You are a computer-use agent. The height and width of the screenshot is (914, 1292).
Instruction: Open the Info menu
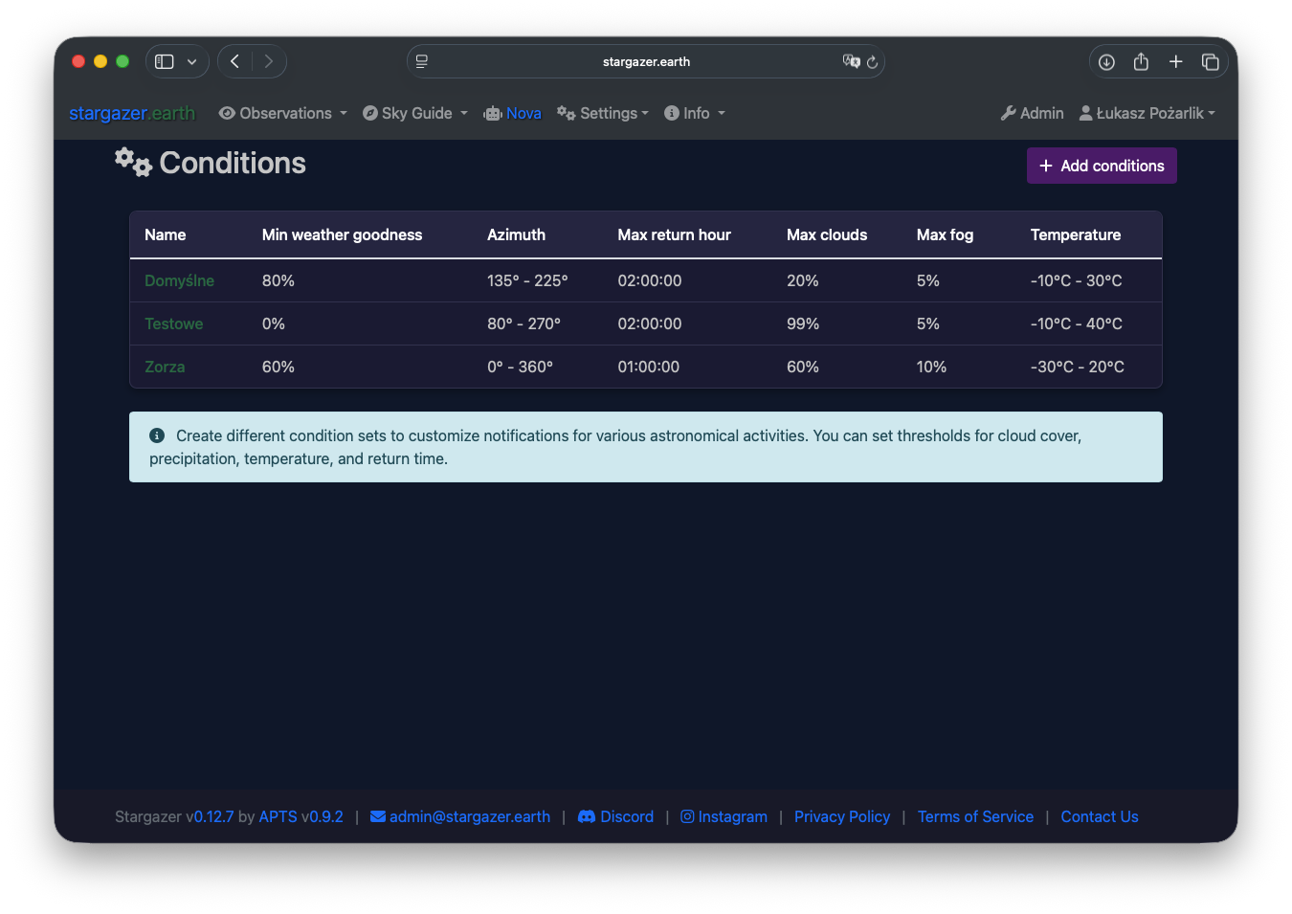(695, 113)
